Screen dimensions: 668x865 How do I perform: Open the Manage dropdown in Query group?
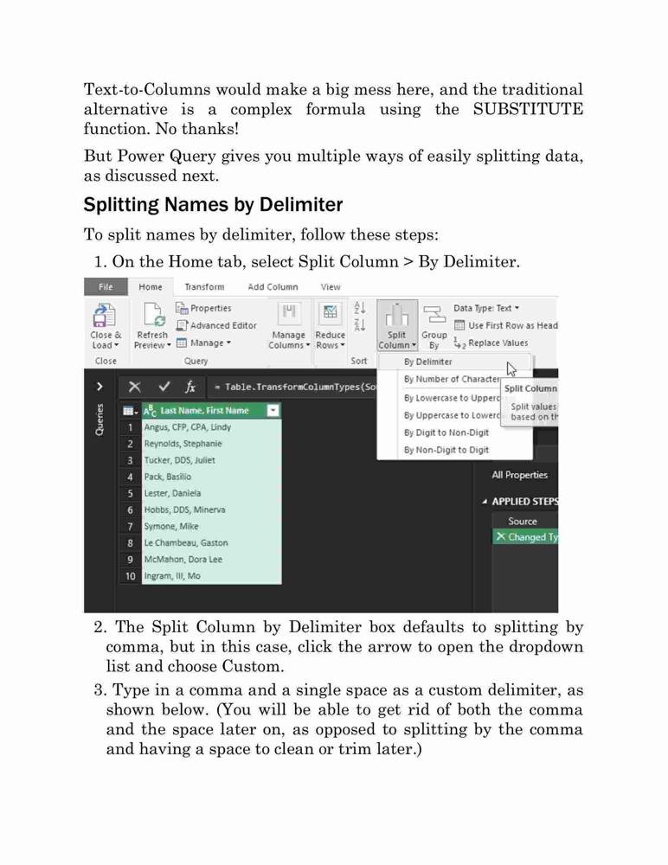click(203, 343)
